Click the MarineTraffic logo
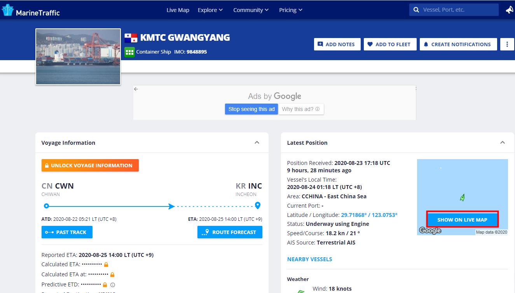 click(31, 10)
